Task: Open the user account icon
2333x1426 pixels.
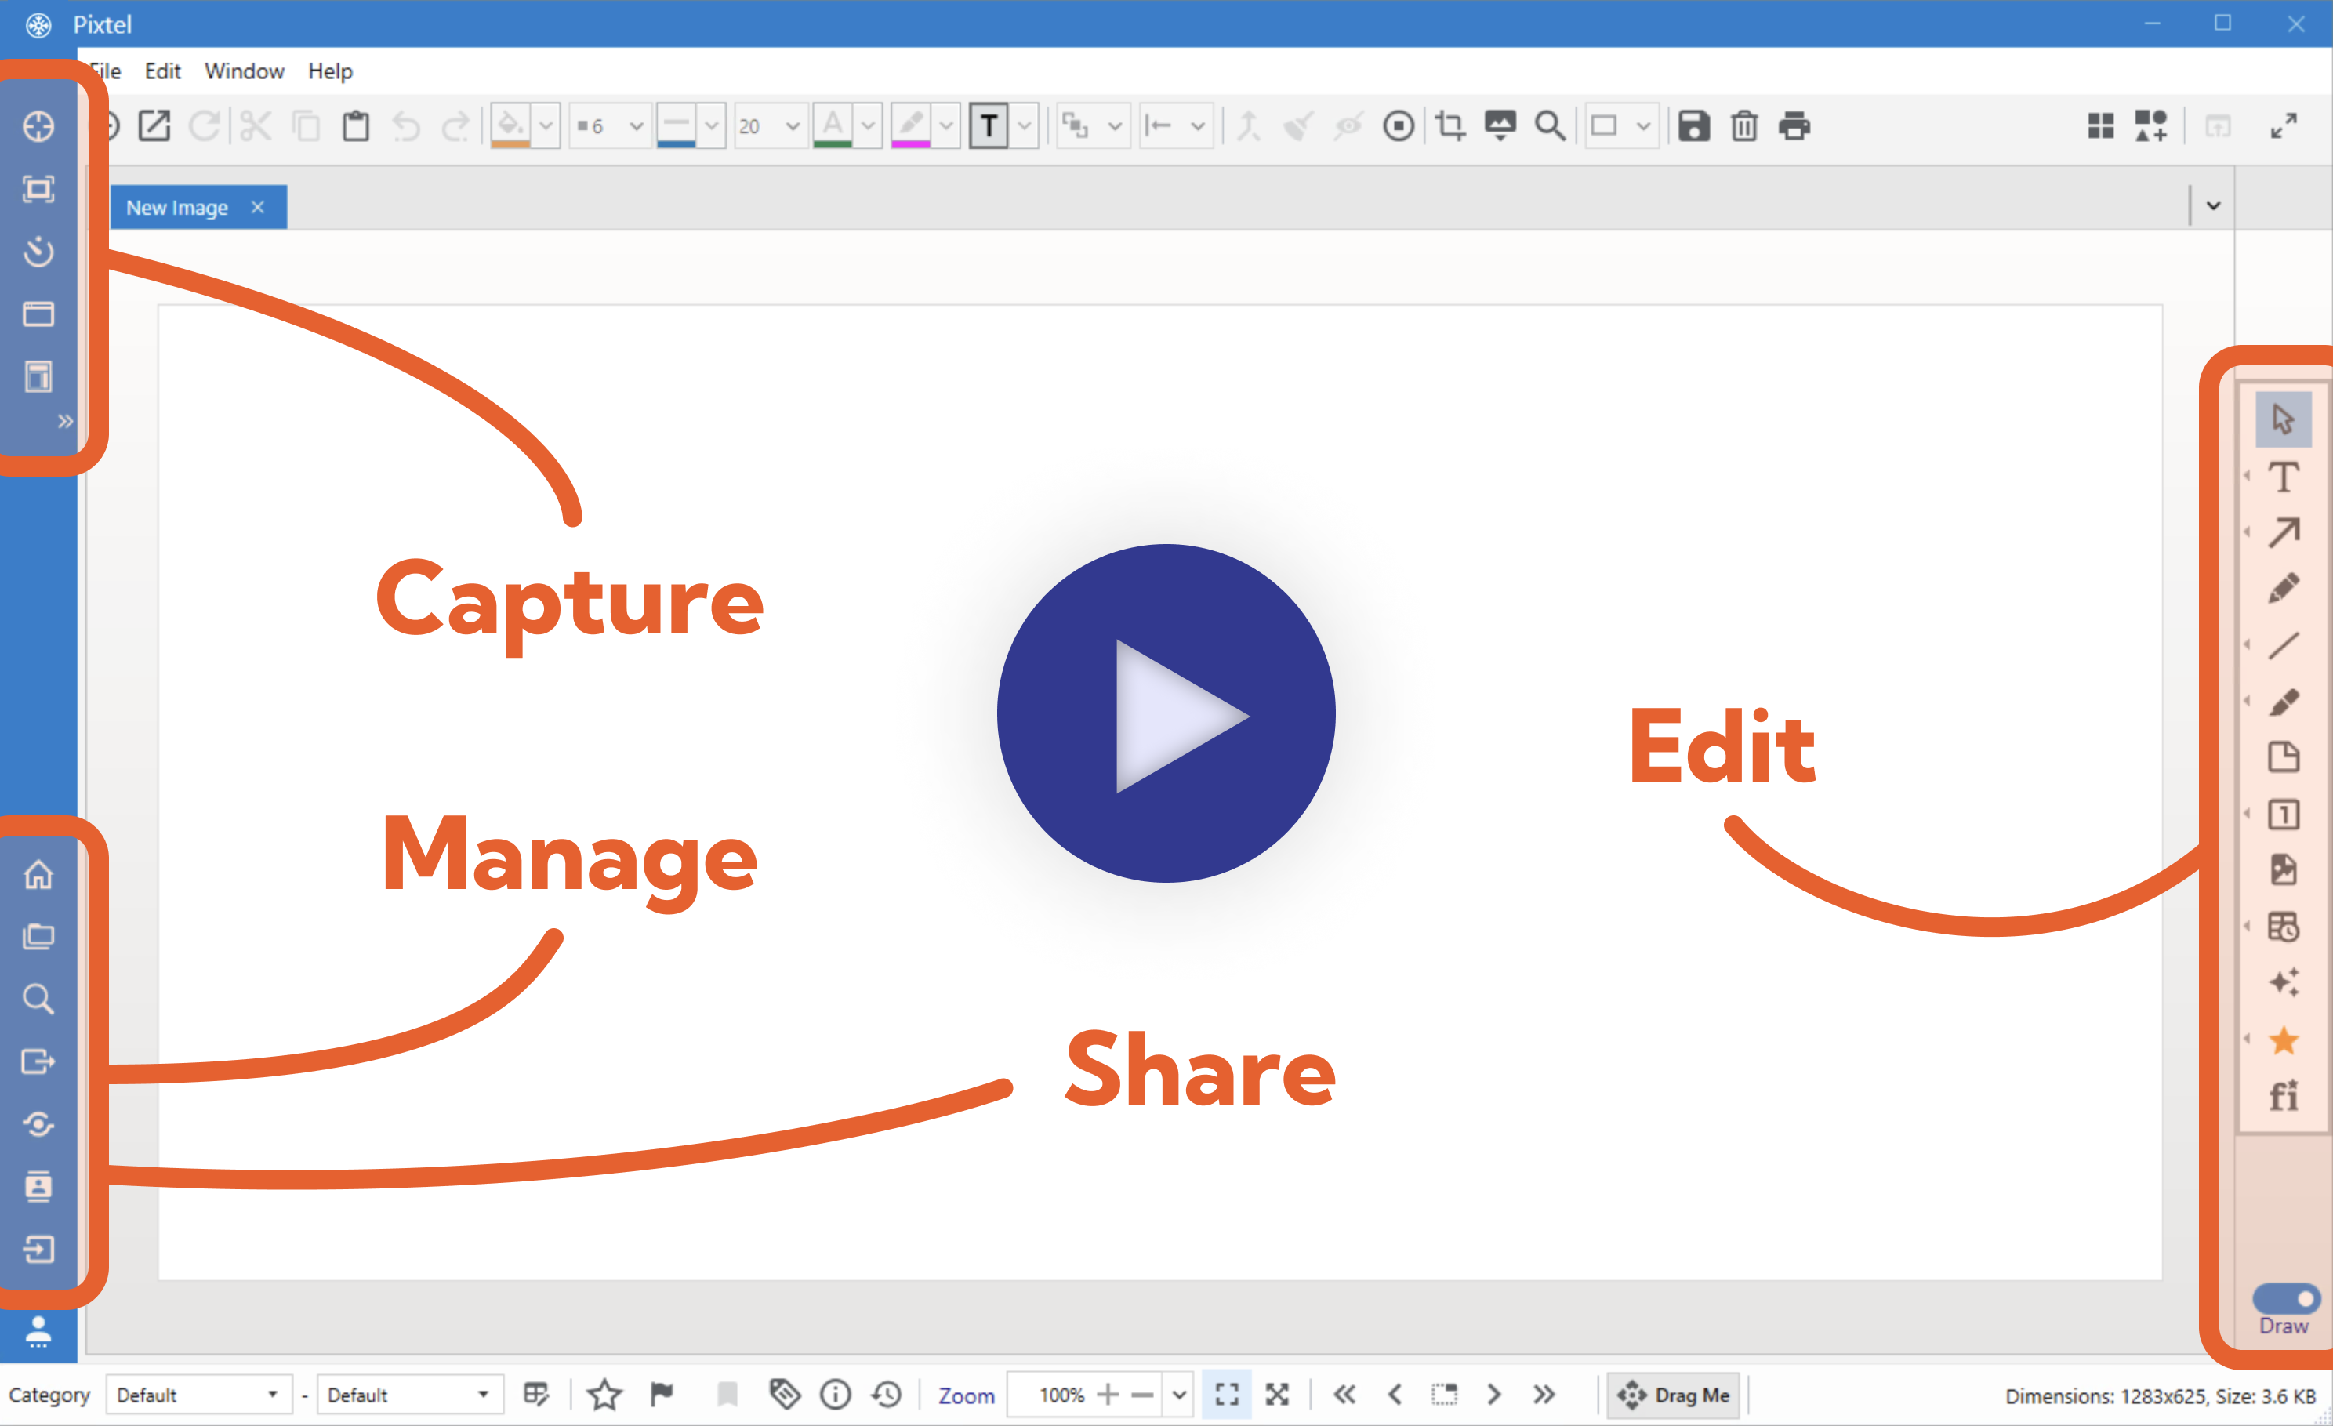Action: [38, 1331]
